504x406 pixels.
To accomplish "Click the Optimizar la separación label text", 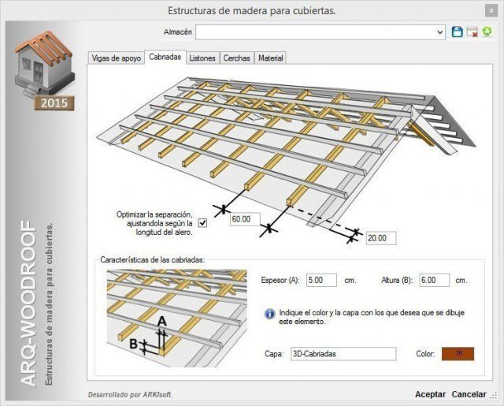I will click(x=155, y=223).
